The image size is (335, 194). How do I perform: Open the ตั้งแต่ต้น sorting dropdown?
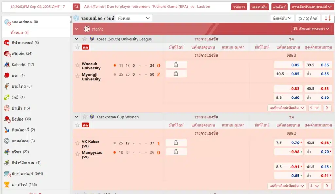pos(282,18)
